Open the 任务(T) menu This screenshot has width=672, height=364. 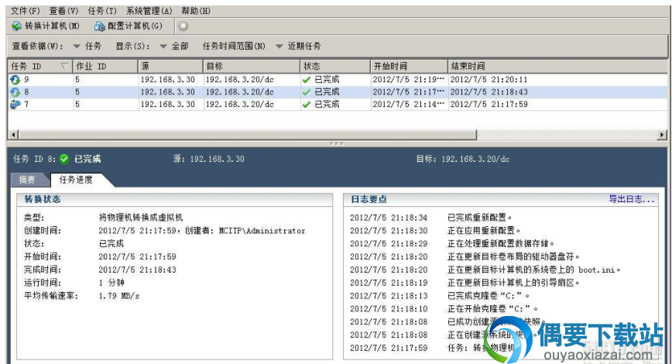(102, 11)
